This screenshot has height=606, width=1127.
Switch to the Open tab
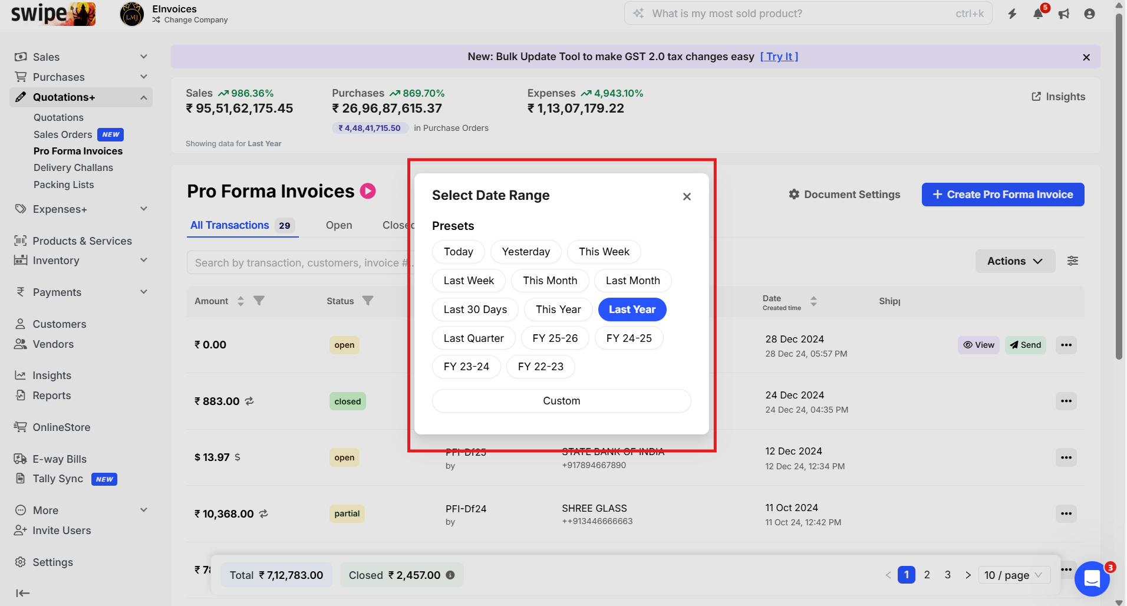pos(339,225)
